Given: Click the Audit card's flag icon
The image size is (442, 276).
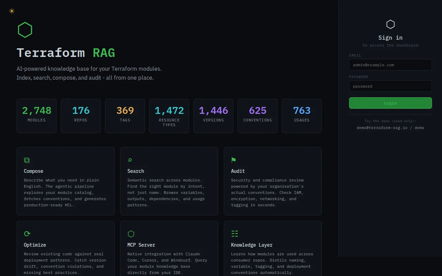Looking at the screenshot, I should (233, 160).
